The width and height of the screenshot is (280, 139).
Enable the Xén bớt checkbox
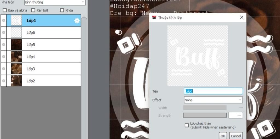(33, 10)
